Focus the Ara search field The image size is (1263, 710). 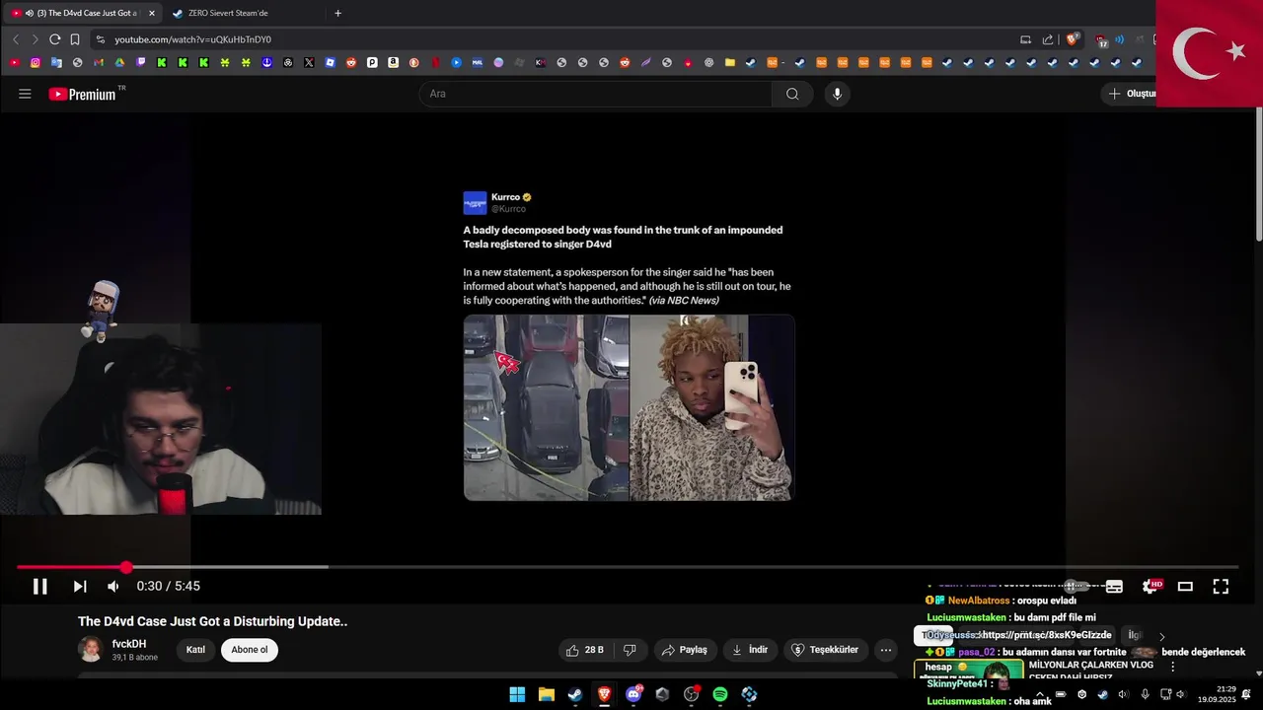tap(596, 94)
